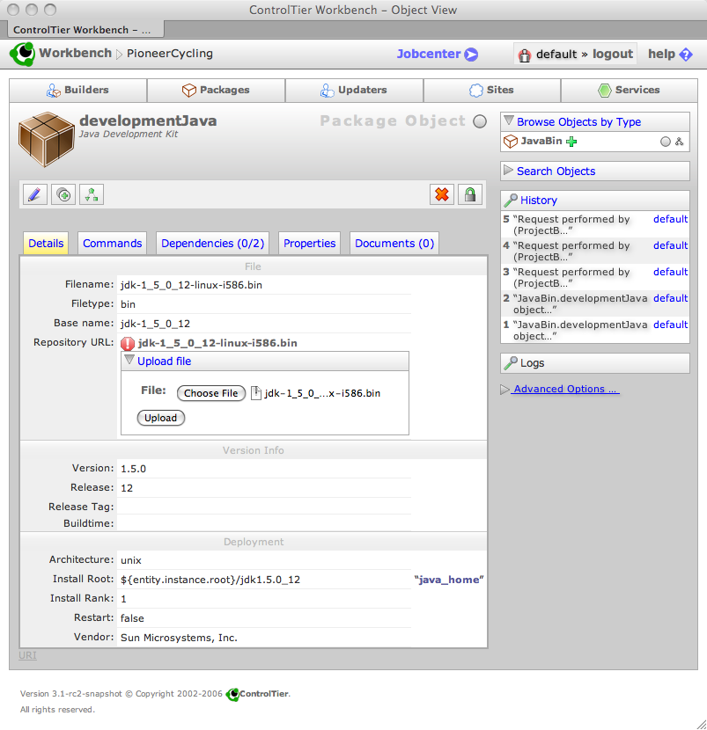Switch to the Commands tab
The height and width of the screenshot is (730, 707).
(x=113, y=244)
